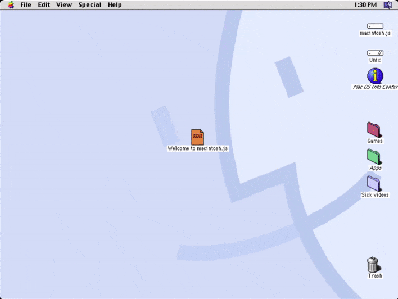Click the "Welcome to macintosh.js" label
398x299 pixels.
coord(197,148)
